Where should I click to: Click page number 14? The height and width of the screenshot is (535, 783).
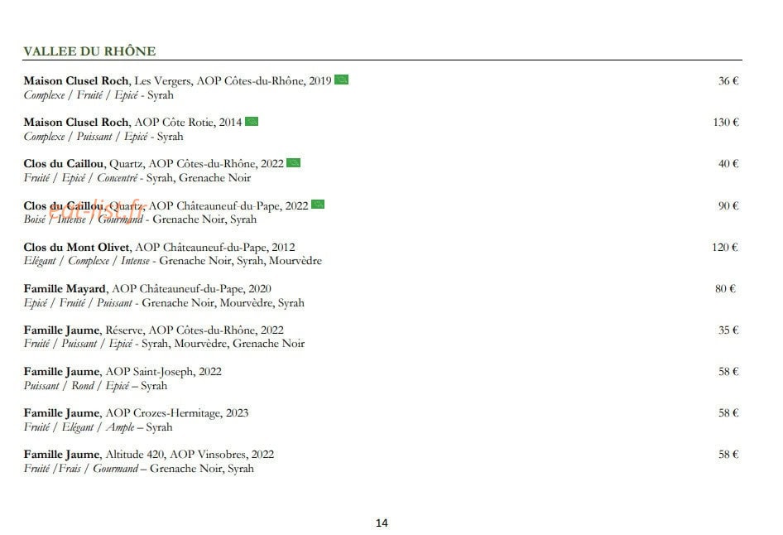(382, 523)
